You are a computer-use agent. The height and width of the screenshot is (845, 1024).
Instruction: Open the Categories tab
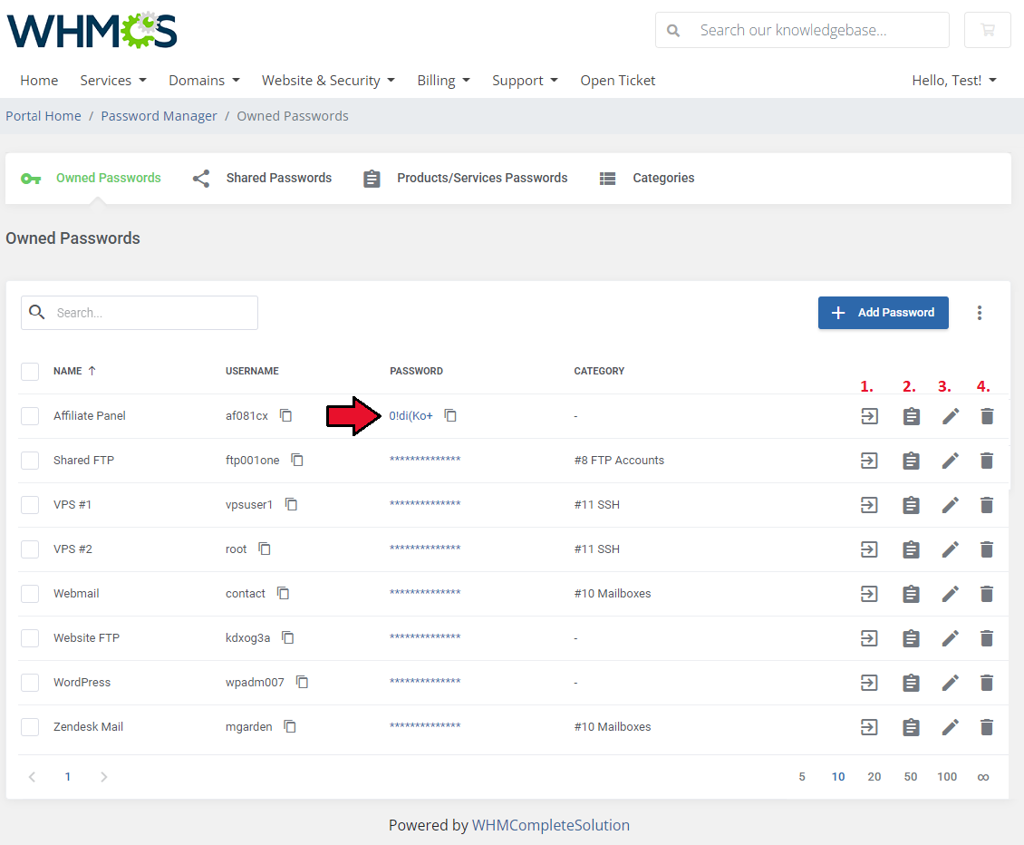(646, 178)
